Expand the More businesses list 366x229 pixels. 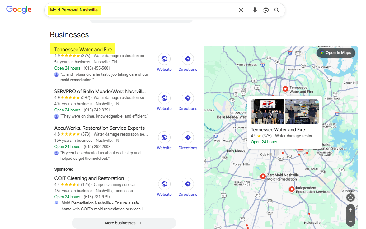[x=124, y=223]
